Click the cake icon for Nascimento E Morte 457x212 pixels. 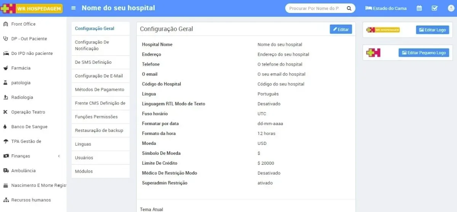click(5, 185)
